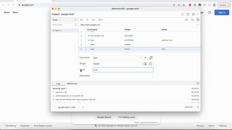Click the find target magnifier icon
The width and height of the screenshot is (232, 130).
pos(151,64)
